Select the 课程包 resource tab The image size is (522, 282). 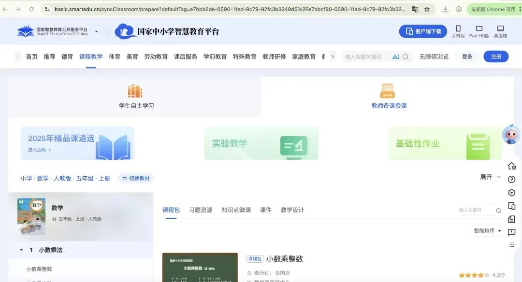click(x=171, y=210)
